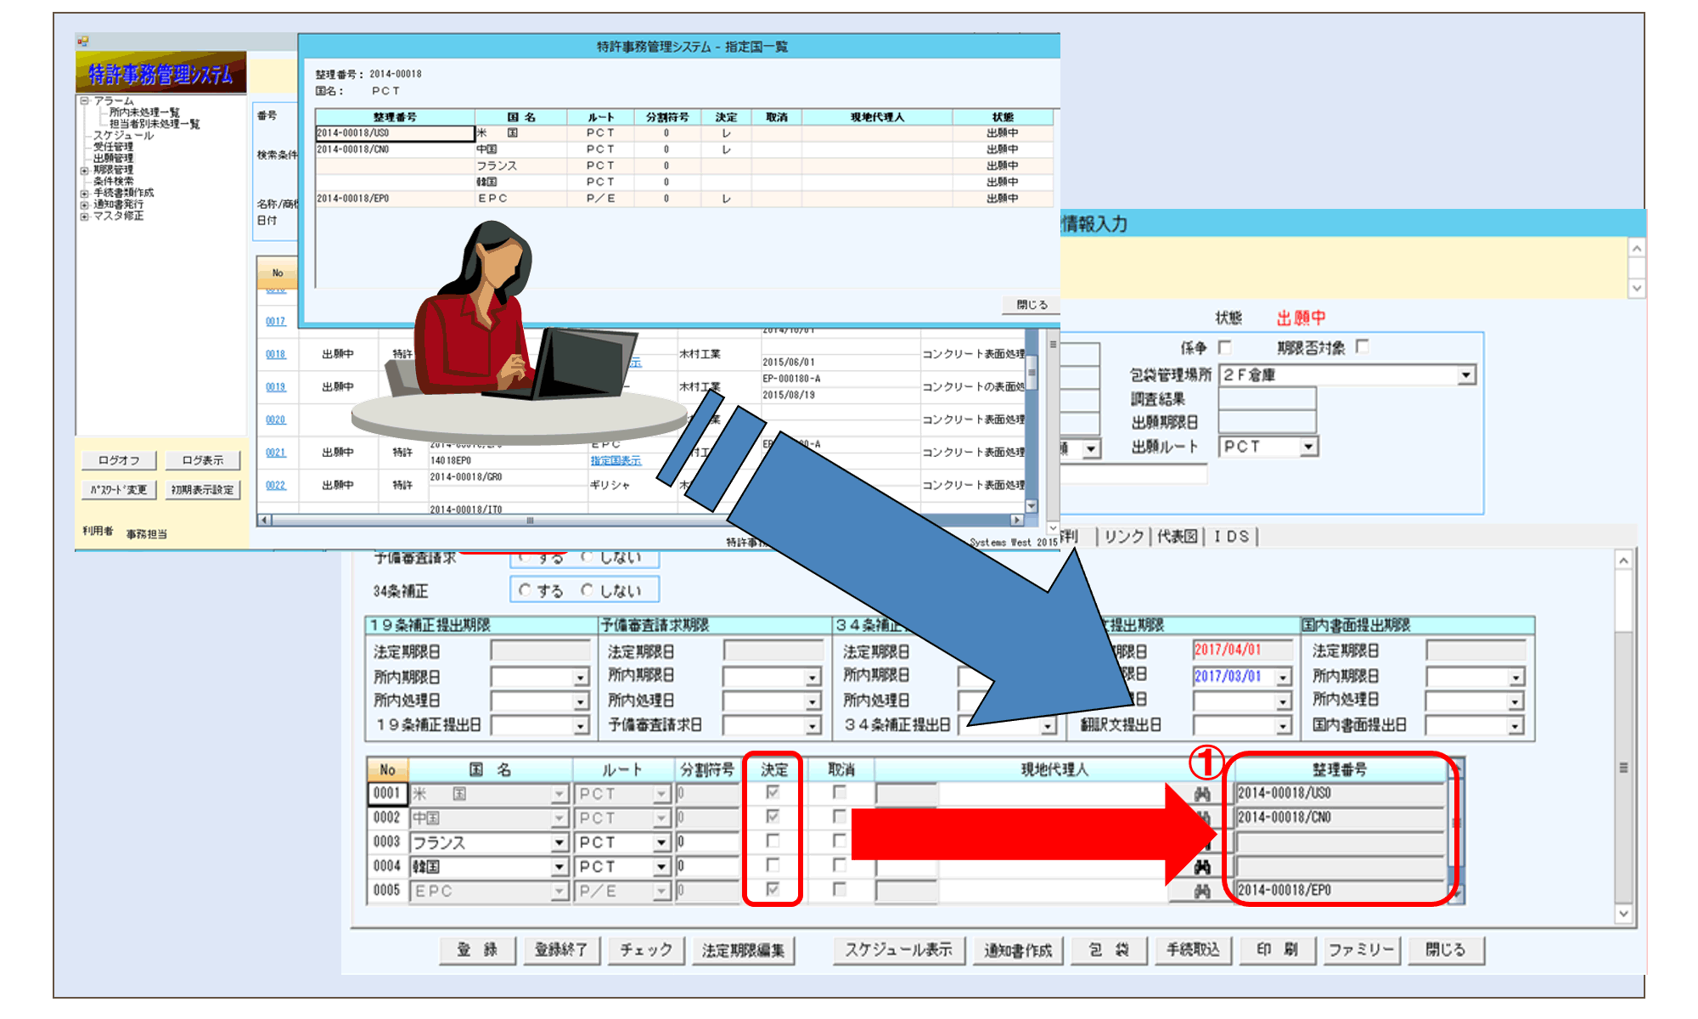
Task: Collapse the アラーム tree node
Action: [84, 101]
